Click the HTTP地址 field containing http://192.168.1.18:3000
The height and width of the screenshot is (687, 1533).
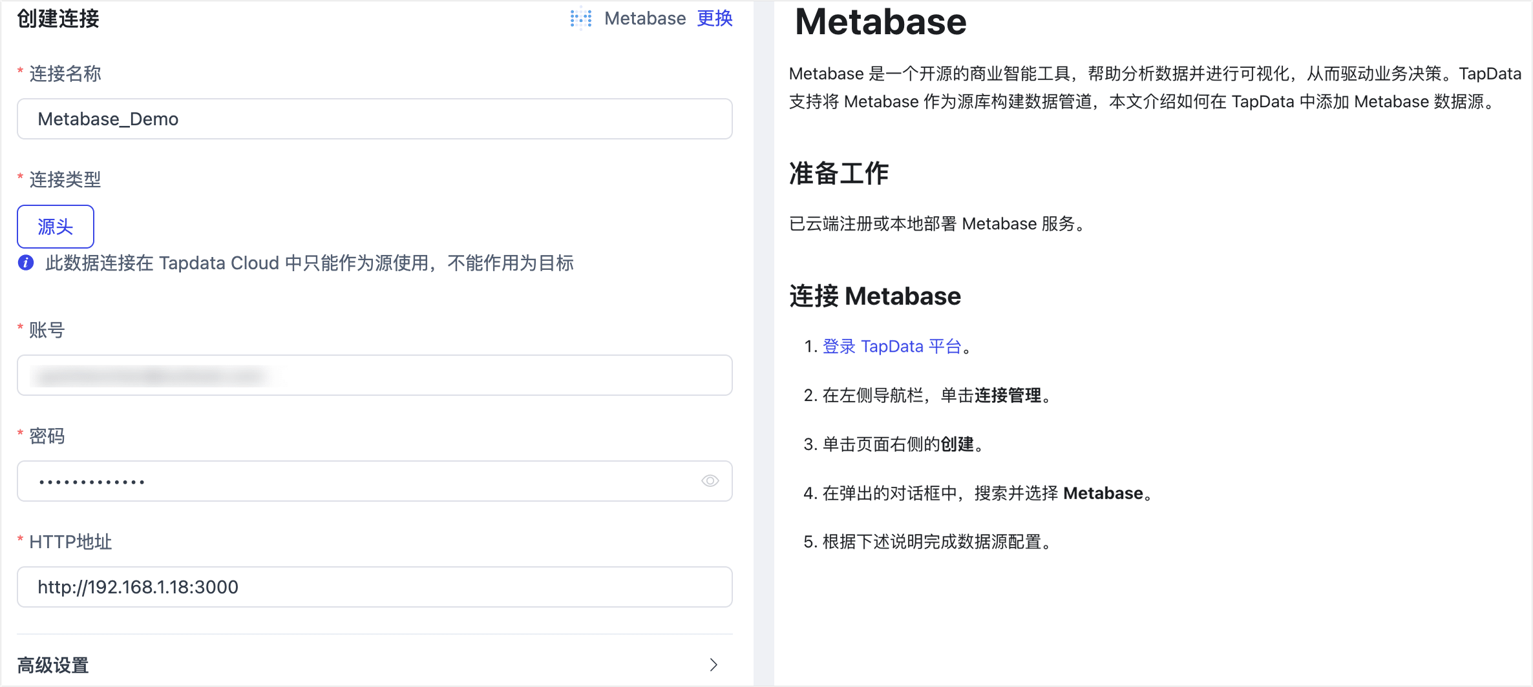[x=375, y=587]
